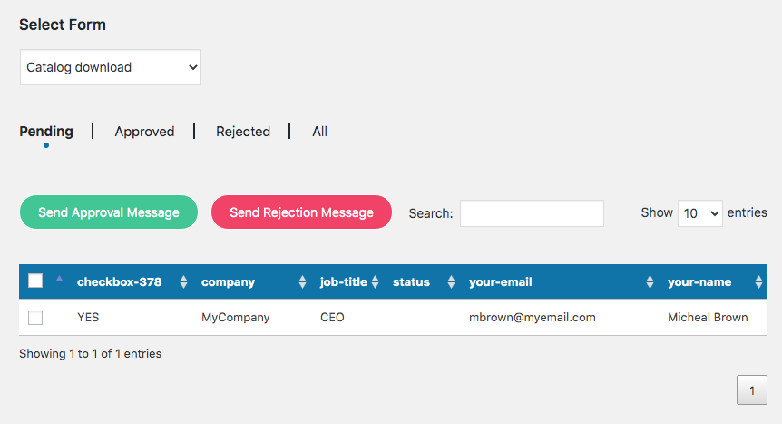782x424 pixels.
Task: Switch to the Approved tab
Action: [144, 132]
